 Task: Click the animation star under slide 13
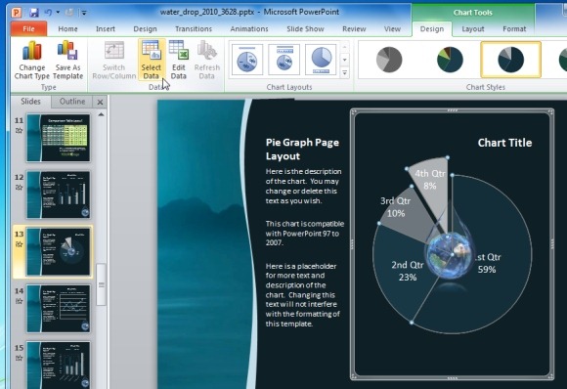(20, 244)
